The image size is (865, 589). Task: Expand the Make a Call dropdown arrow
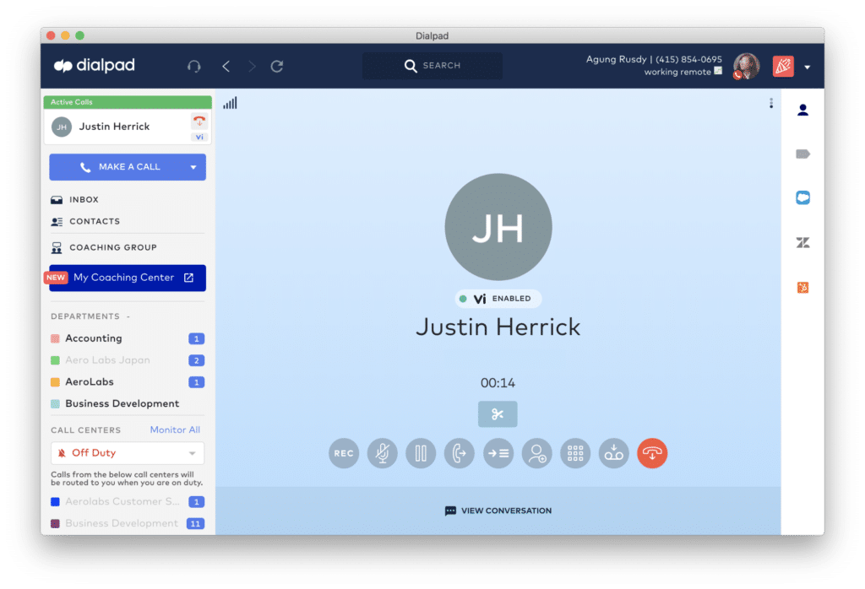coord(193,167)
